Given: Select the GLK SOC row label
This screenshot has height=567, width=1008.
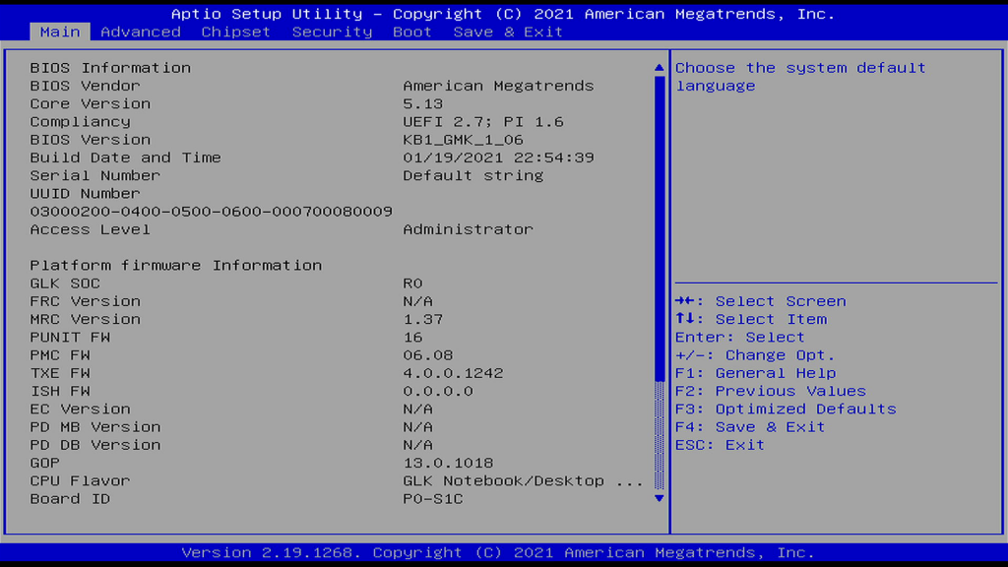Looking at the screenshot, I should (65, 283).
